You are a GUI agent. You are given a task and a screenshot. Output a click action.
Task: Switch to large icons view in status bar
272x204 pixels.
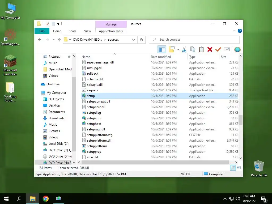tap(239, 168)
